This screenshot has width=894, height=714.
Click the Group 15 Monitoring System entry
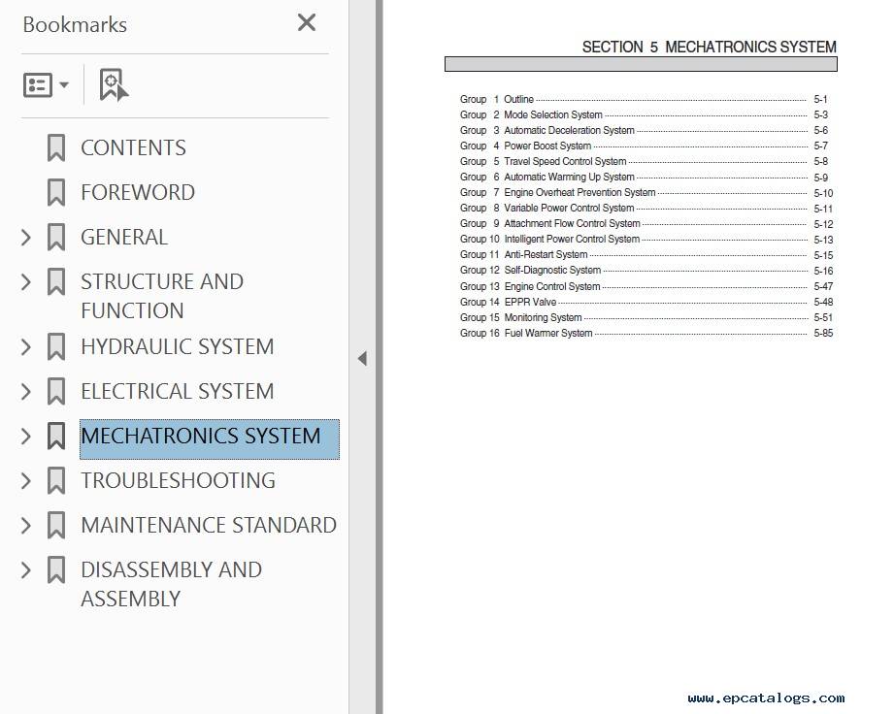click(646, 317)
